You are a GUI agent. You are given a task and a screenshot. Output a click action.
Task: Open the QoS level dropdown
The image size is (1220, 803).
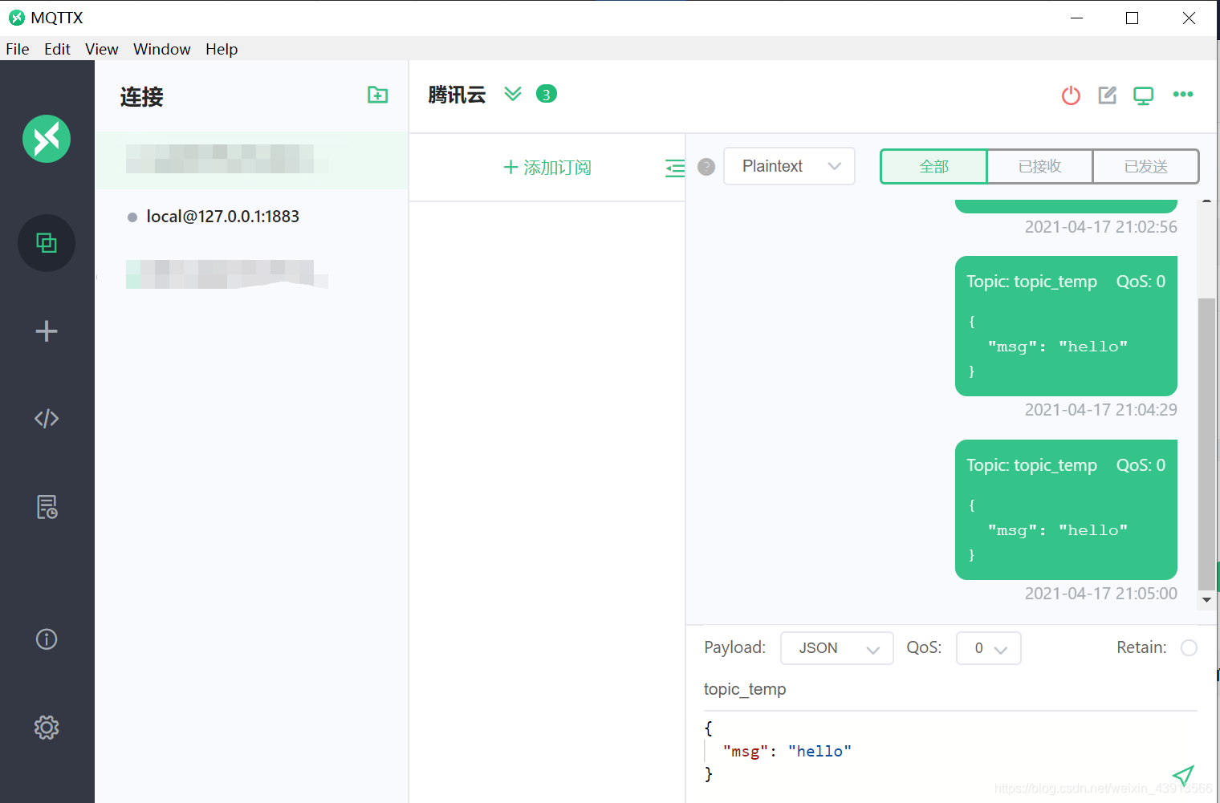coord(988,647)
